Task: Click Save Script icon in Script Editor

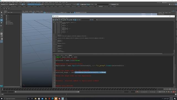Action: [57, 20]
